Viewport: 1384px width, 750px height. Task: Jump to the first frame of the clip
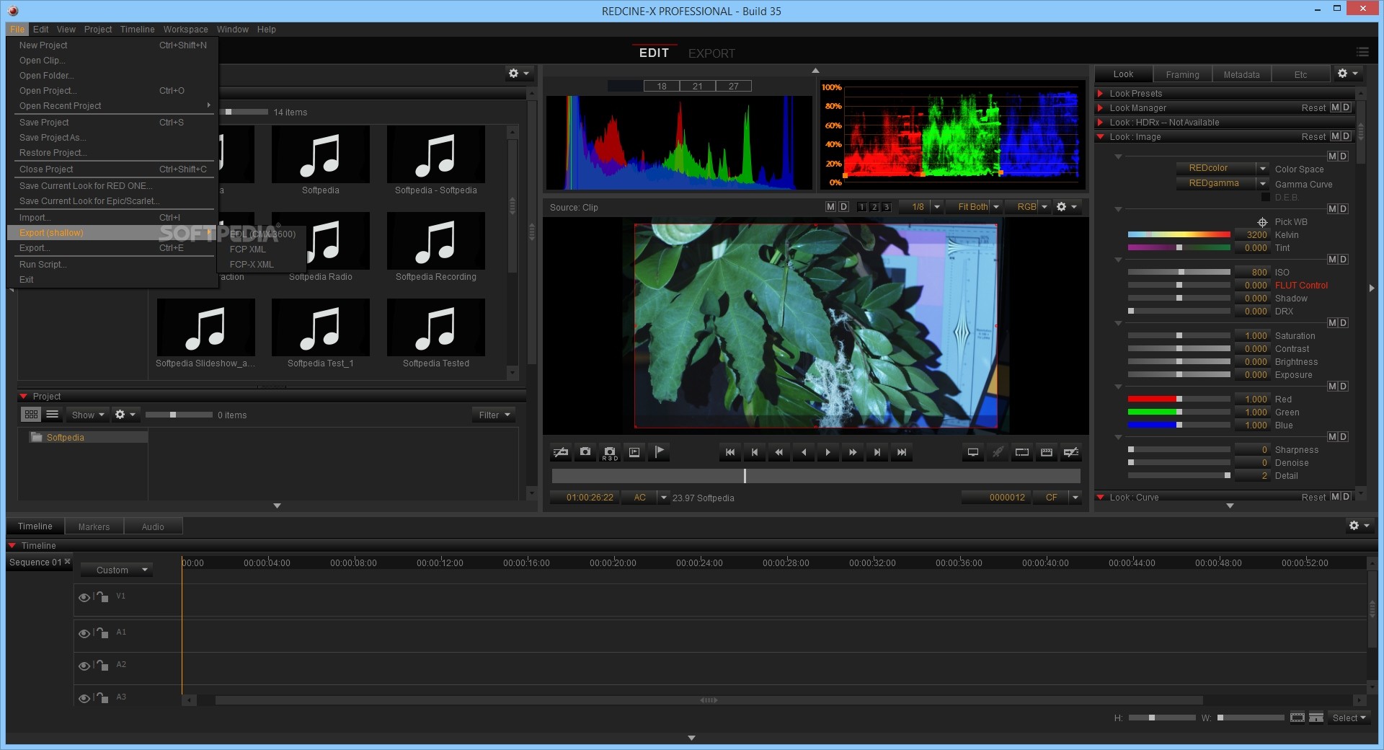tap(730, 452)
